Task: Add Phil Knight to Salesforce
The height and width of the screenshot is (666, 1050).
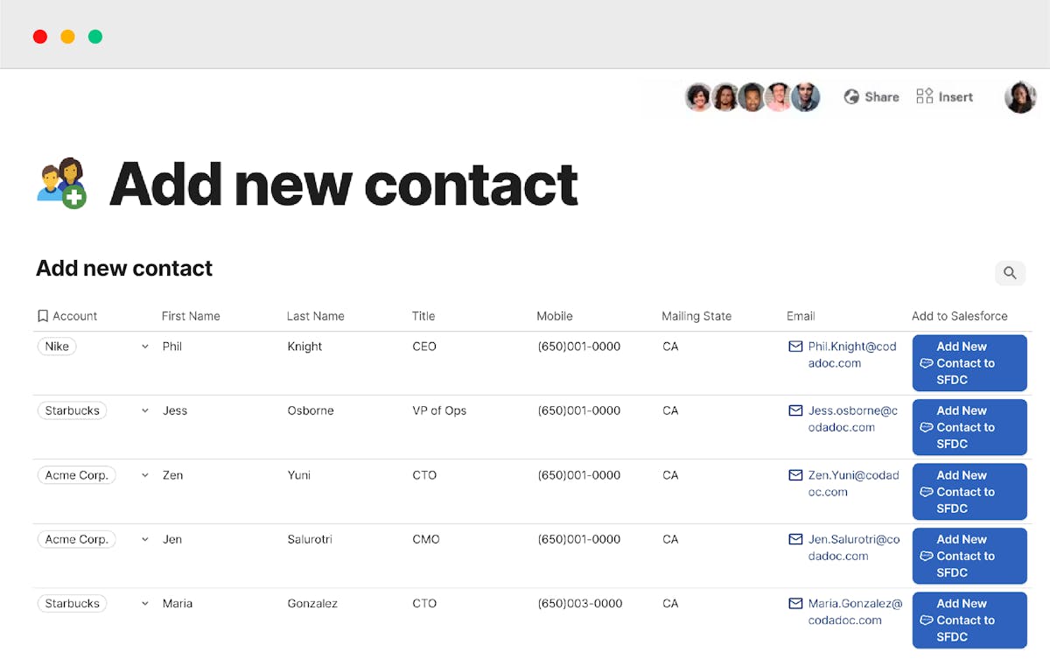Action: [x=969, y=363]
